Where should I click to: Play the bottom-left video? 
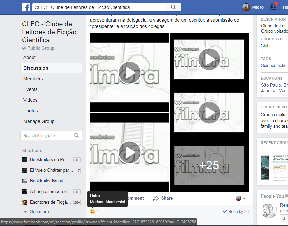pyautogui.click(x=129, y=152)
